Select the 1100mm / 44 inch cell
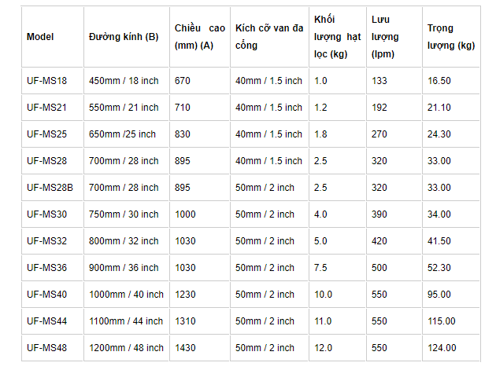 click(126, 321)
